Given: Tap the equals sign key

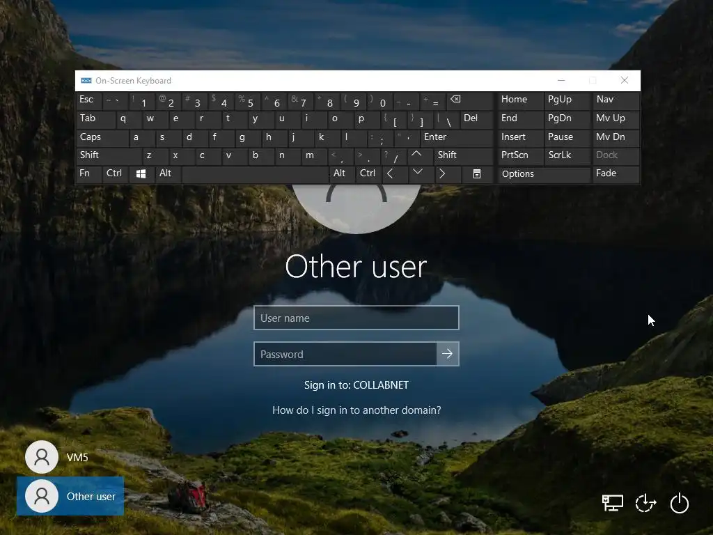Looking at the screenshot, I should pos(433,100).
